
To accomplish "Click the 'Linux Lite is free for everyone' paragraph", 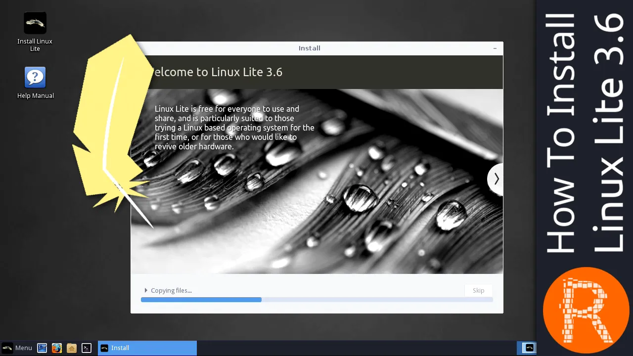I will click(x=234, y=128).
